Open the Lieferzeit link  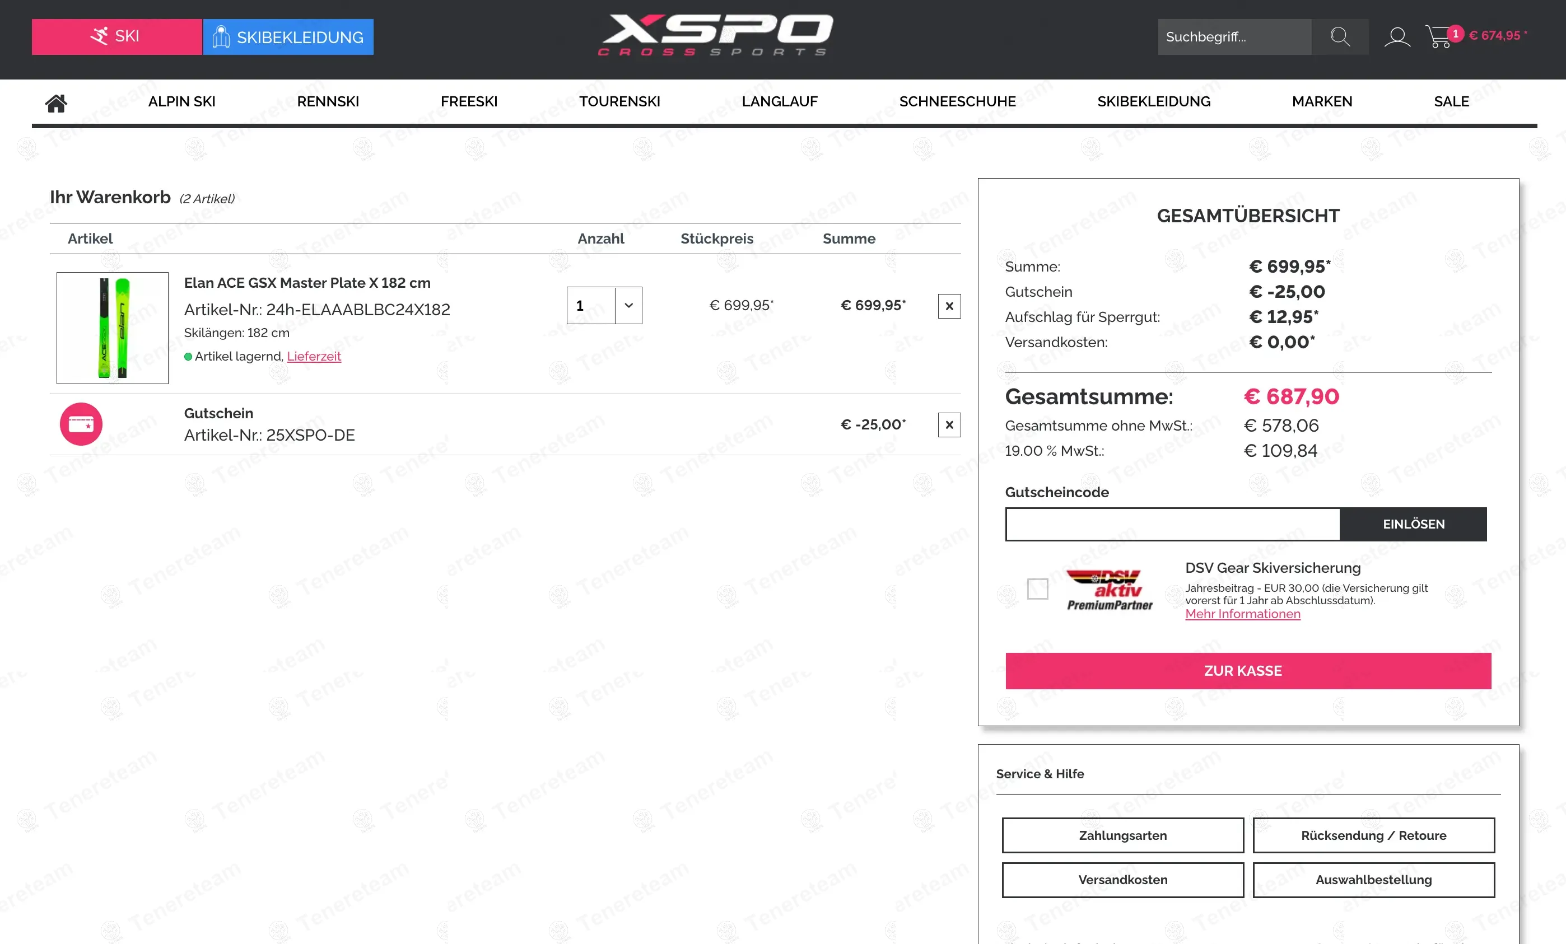(314, 357)
